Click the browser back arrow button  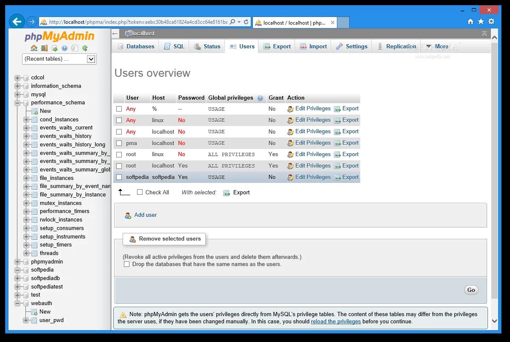17,21
